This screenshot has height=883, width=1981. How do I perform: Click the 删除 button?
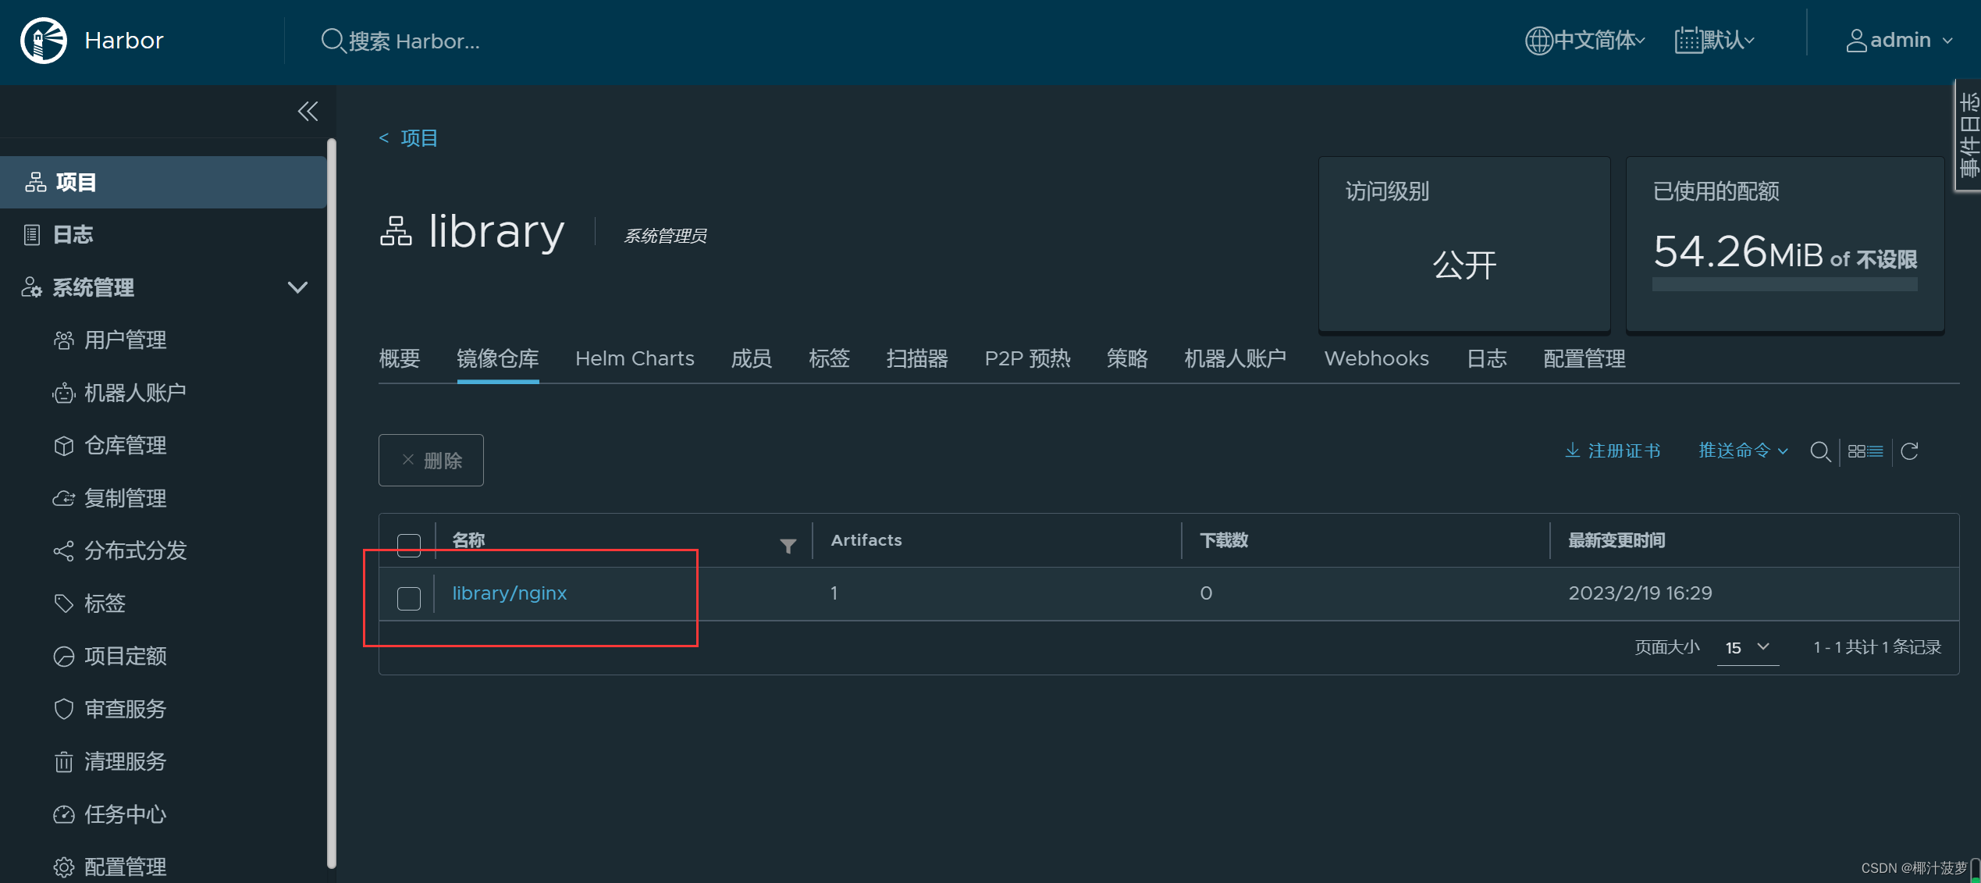(x=431, y=460)
